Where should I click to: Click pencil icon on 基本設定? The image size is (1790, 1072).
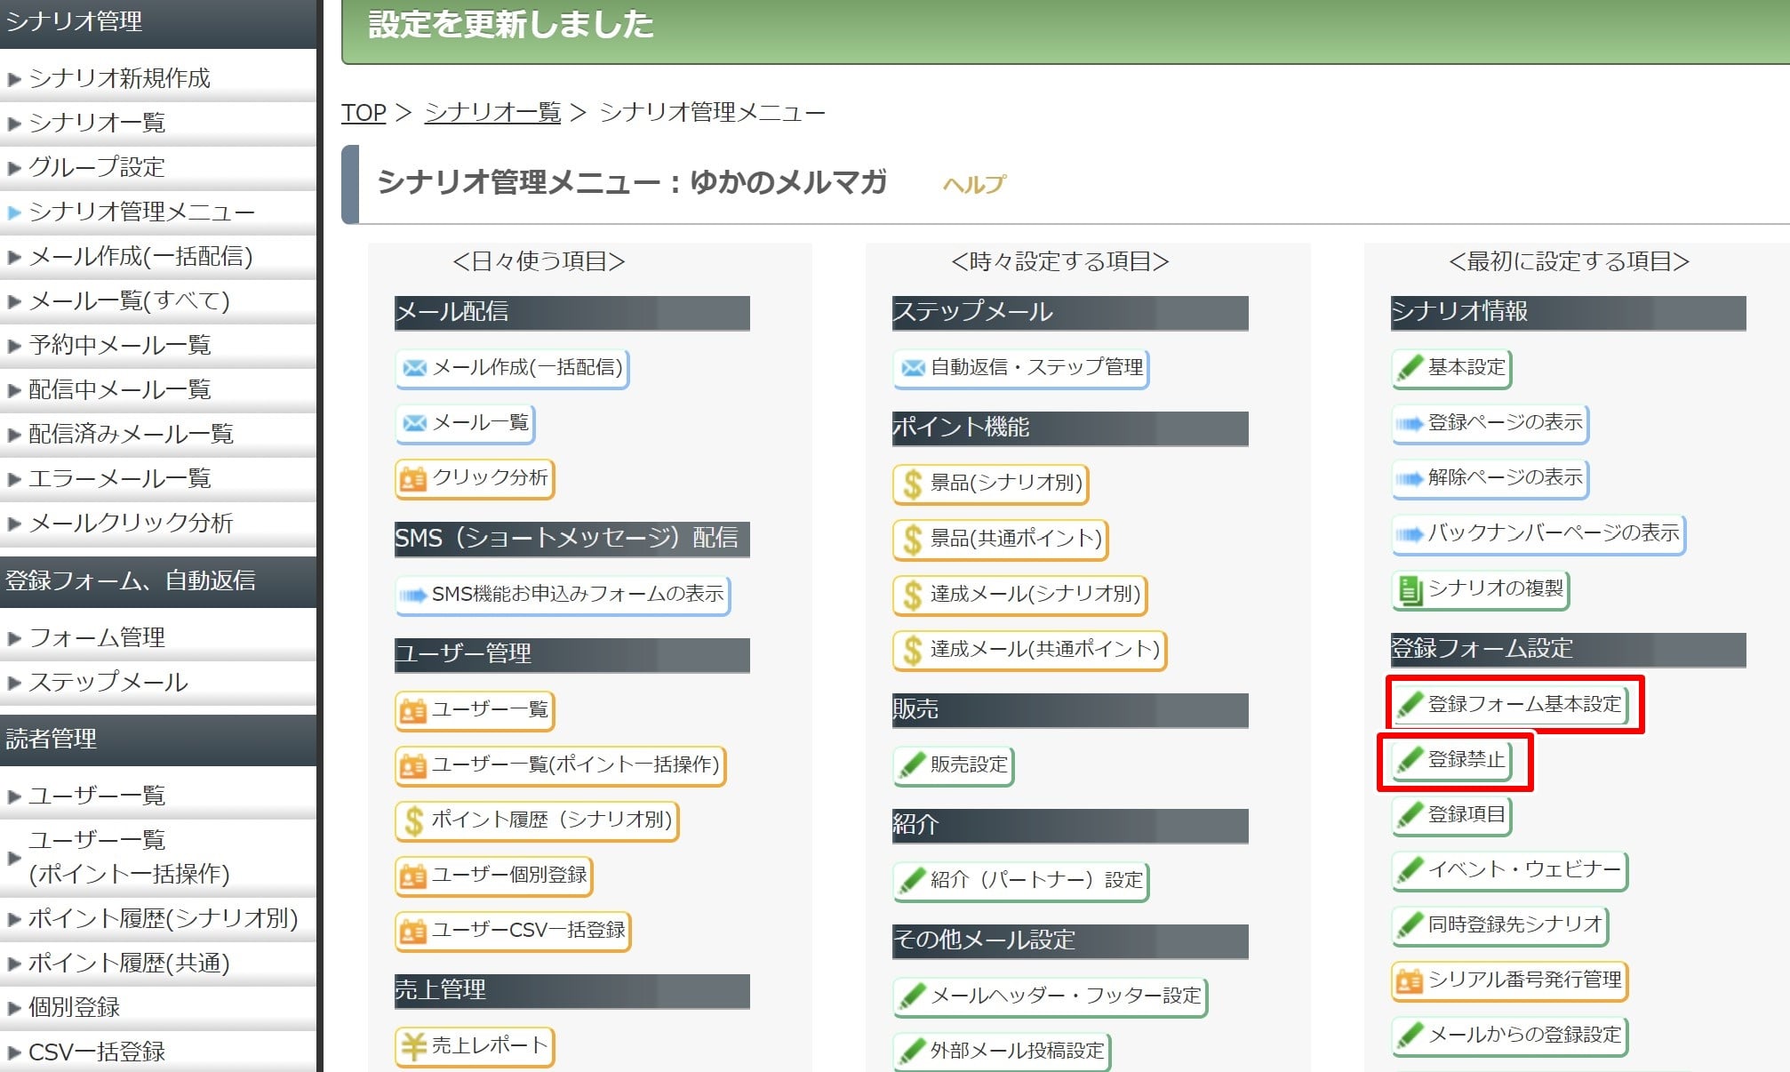pos(1410,367)
